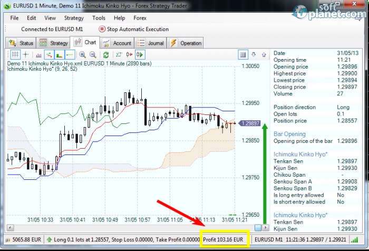Toggle the position orders lines button

point(49,55)
